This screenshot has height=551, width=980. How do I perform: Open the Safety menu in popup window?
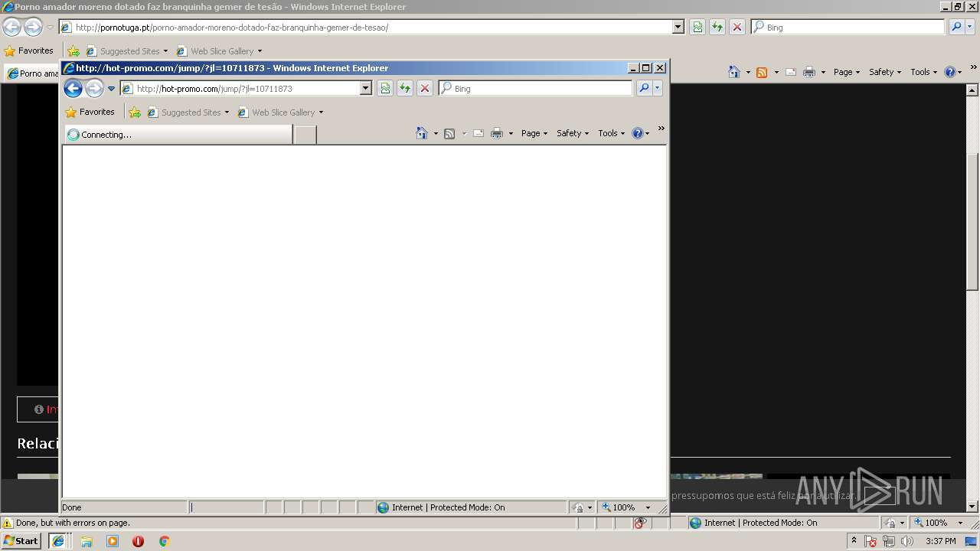coord(573,133)
